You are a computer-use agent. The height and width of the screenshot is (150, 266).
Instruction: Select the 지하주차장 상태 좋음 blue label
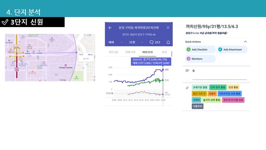[x=229, y=93]
